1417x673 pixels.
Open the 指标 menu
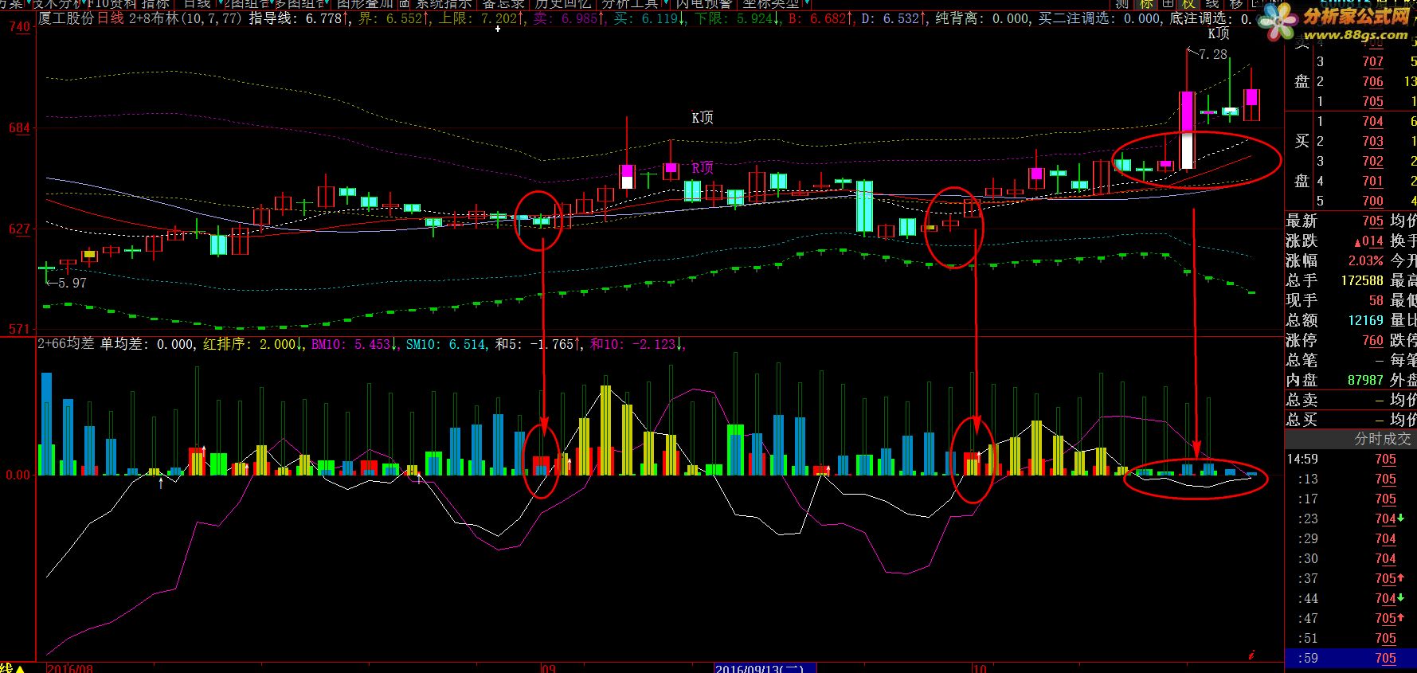pos(155,4)
